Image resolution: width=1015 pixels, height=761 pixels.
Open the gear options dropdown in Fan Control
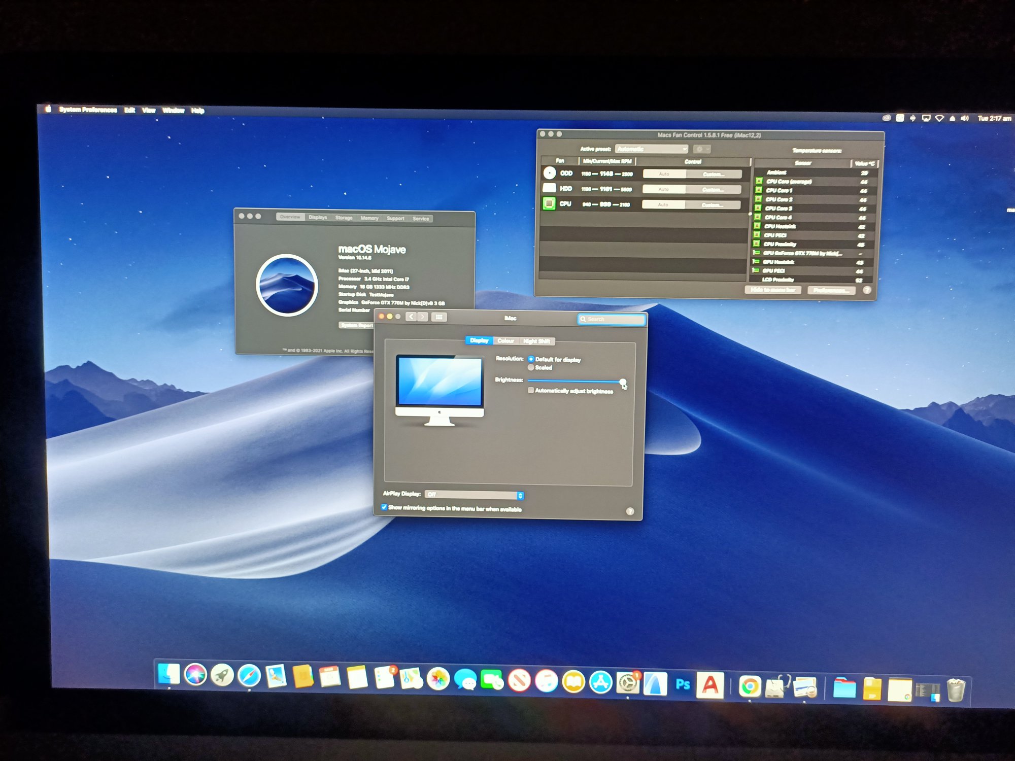tap(701, 149)
